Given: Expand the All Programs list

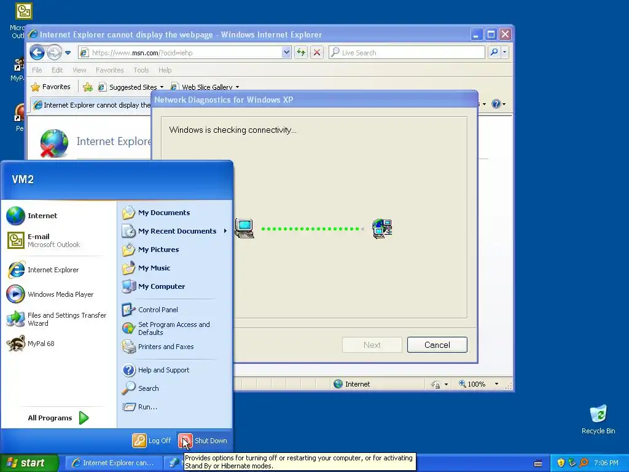Looking at the screenshot, I should point(59,418).
